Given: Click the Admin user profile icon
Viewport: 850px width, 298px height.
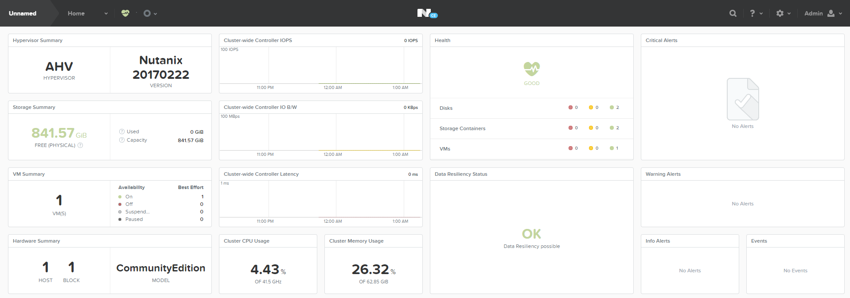Looking at the screenshot, I should click(x=831, y=13).
